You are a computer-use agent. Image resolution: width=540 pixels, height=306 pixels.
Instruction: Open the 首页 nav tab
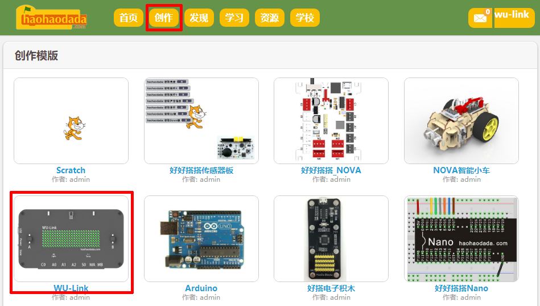click(x=129, y=18)
